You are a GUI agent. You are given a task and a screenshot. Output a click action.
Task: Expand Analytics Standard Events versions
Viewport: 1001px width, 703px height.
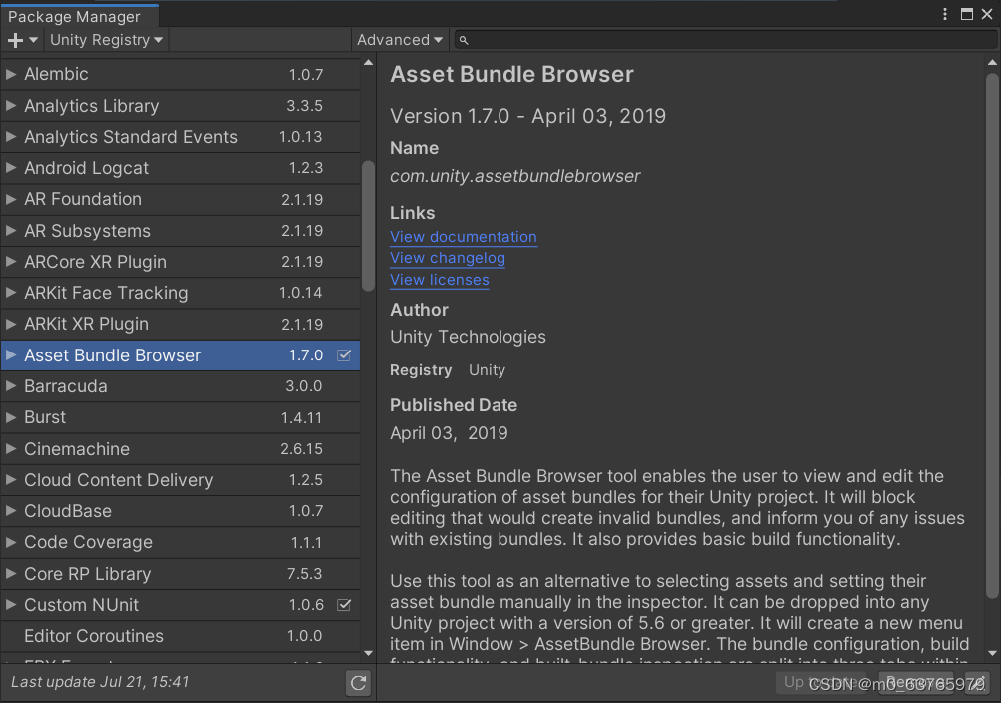click(x=11, y=137)
